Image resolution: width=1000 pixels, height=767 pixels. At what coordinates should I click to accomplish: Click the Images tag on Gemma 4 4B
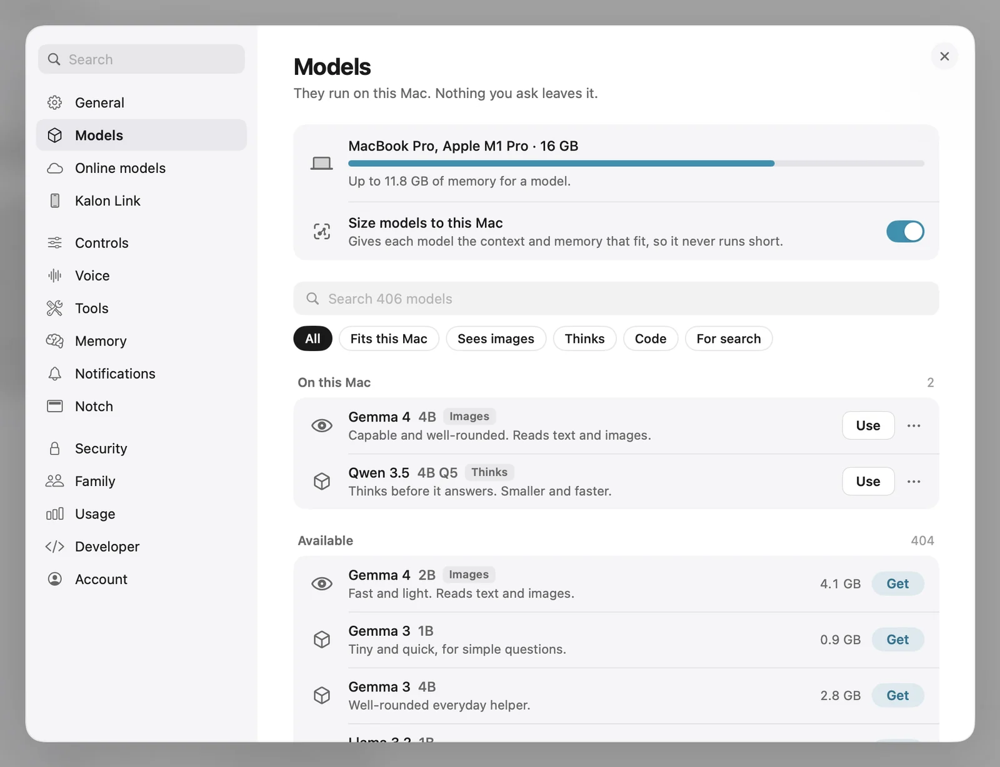point(469,416)
